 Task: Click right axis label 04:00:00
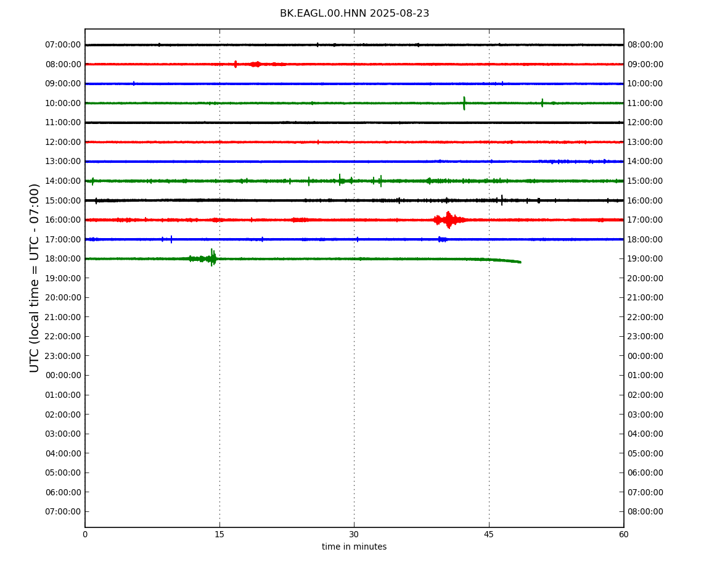(x=645, y=434)
